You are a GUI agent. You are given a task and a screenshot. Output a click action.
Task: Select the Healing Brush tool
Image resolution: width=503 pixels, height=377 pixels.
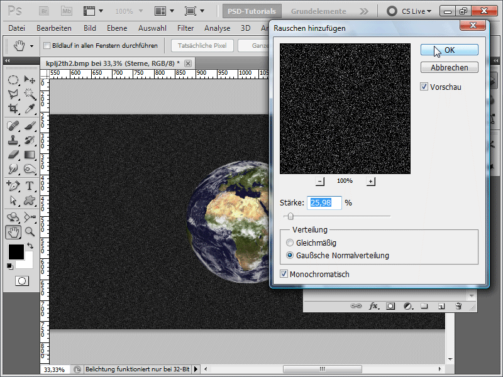pos(13,126)
